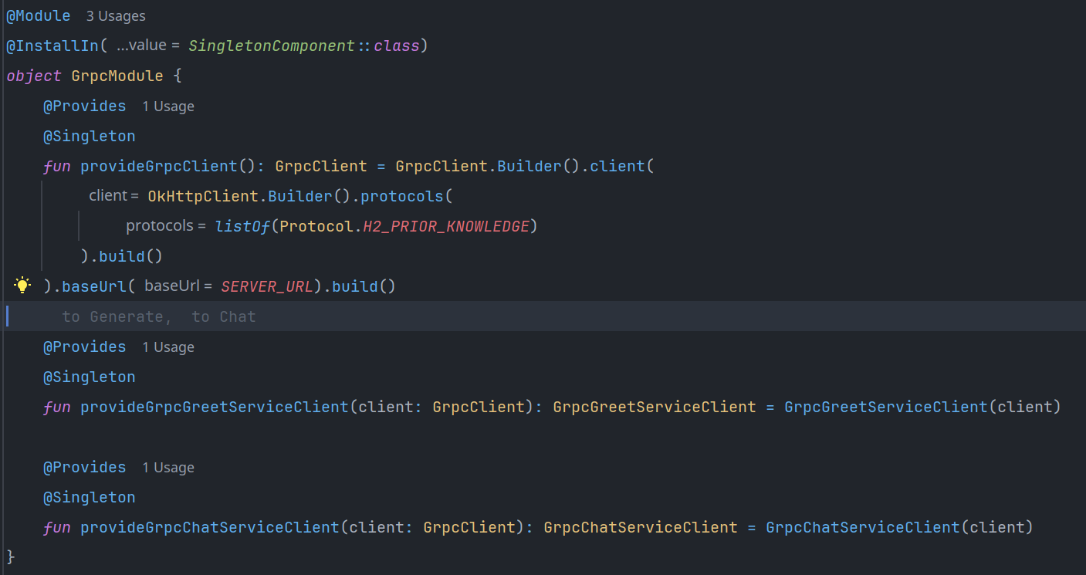The image size is (1086, 575).
Task: Click the 'to Generate' inline hint text
Action: pos(113,317)
